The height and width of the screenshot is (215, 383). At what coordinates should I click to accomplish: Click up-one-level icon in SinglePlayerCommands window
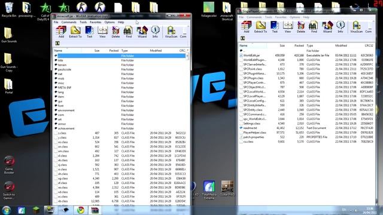pyautogui.click(x=242, y=38)
